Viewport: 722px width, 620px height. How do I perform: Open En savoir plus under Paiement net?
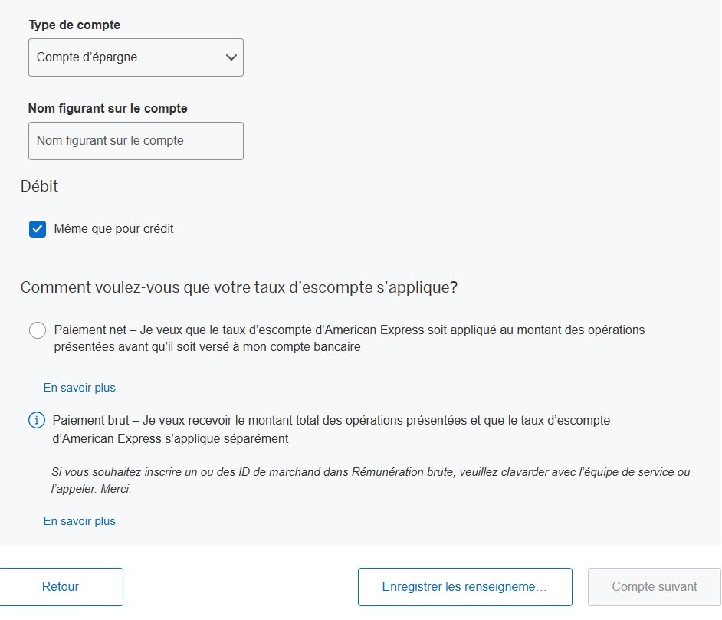(x=80, y=388)
